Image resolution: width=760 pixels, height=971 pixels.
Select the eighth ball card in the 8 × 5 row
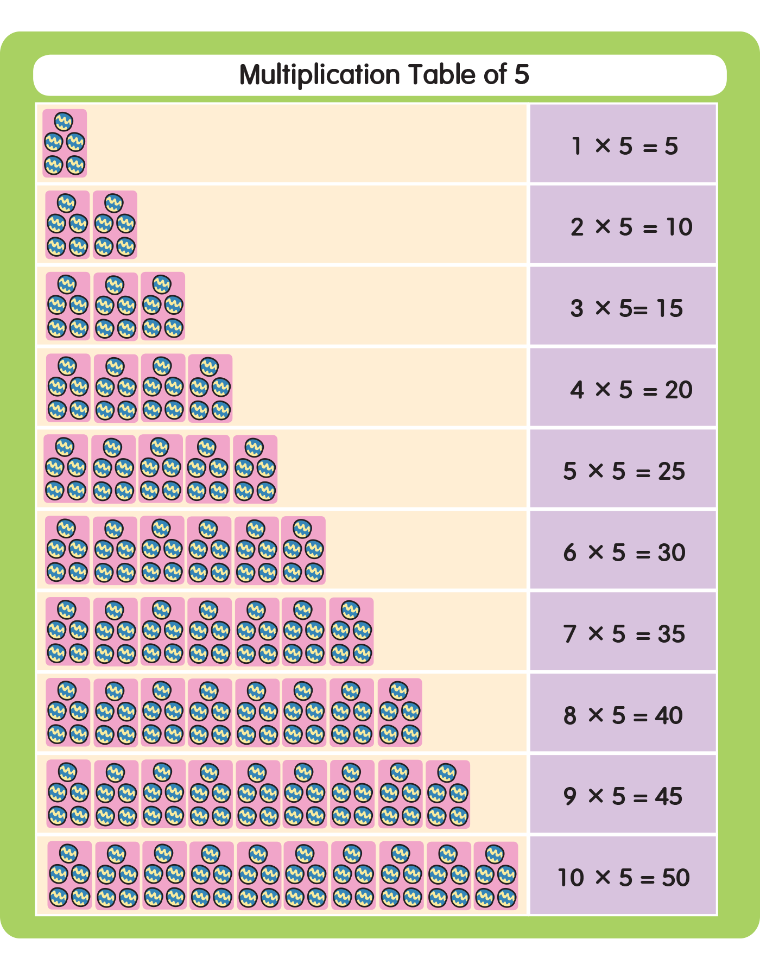(x=400, y=712)
